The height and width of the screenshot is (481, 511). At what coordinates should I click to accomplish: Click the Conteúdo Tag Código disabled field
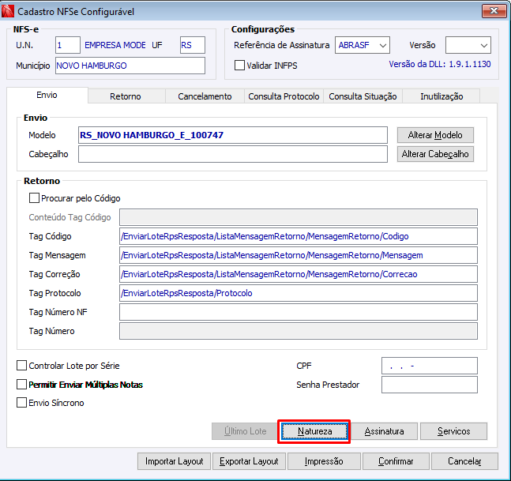point(299,217)
